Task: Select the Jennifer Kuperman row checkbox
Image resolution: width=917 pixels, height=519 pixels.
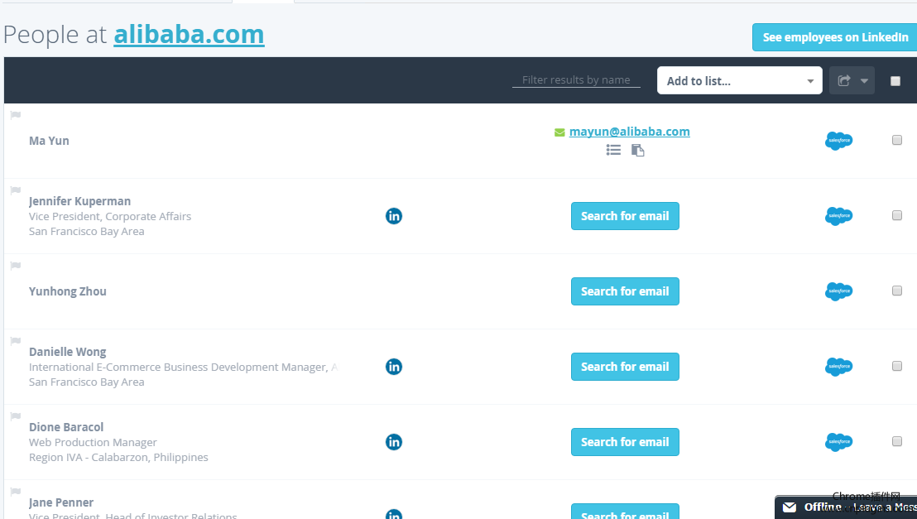Action: coord(897,215)
